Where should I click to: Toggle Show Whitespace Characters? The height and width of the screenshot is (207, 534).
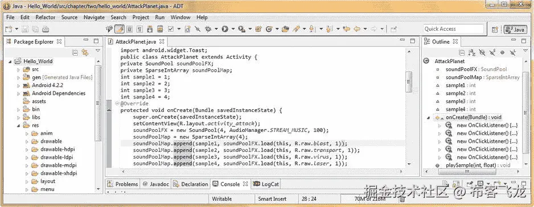[x=139, y=29]
